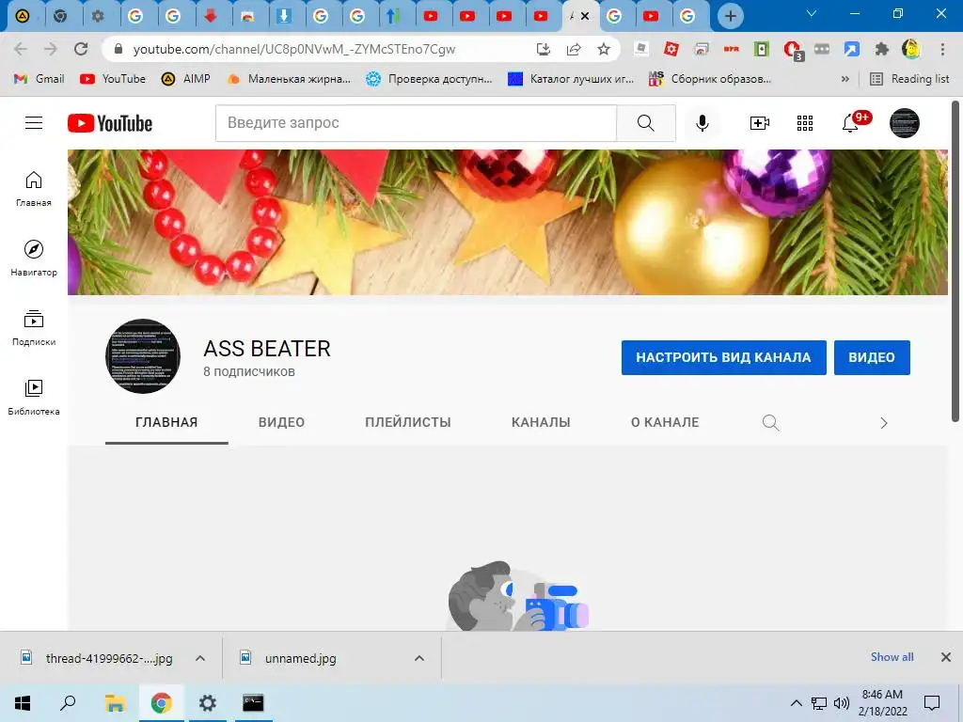The height and width of the screenshot is (722, 963).
Task: Open Chrome three-dot menu
Action: coord(942,49)
